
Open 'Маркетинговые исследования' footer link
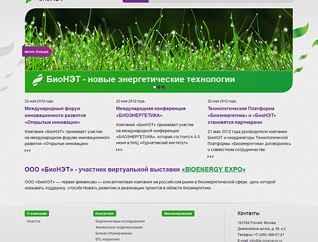pos(120,221)
